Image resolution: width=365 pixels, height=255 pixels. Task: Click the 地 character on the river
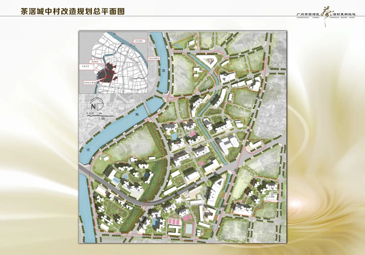(x=137, y=114)
